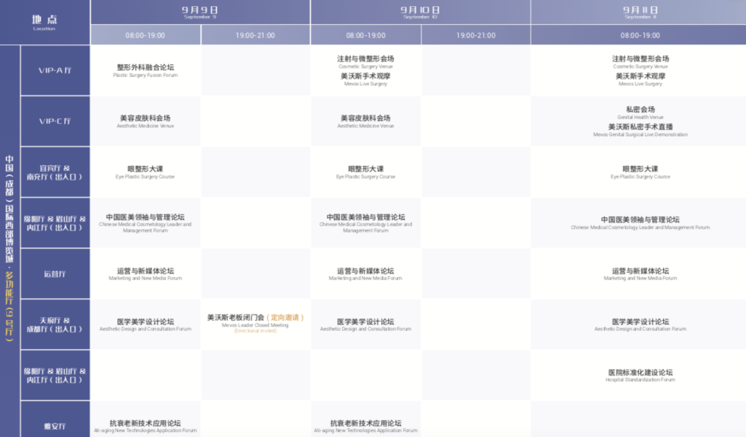746x437 pixels.
Task: Click 08:00-19:00 time slot under September 9
Action: [145, 35]
